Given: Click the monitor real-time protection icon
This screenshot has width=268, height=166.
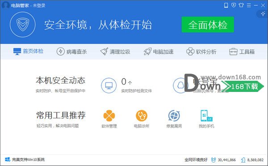Looking at the screenshot, I should pyautogui.click(x=109, y=85).
